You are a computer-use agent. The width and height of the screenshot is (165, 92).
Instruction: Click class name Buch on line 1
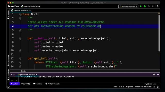pyautogui.click(x=34, y=14)
